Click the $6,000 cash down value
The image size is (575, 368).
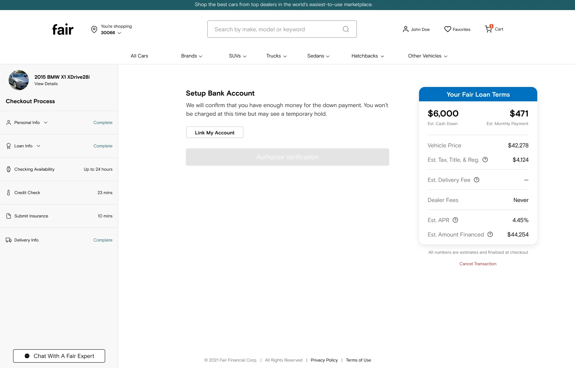pos(443,114)
